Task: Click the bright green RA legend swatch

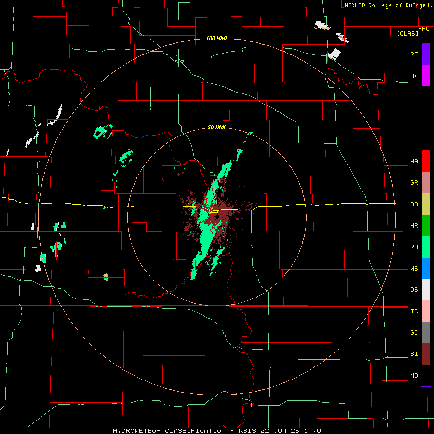Action: pos(426,247)
